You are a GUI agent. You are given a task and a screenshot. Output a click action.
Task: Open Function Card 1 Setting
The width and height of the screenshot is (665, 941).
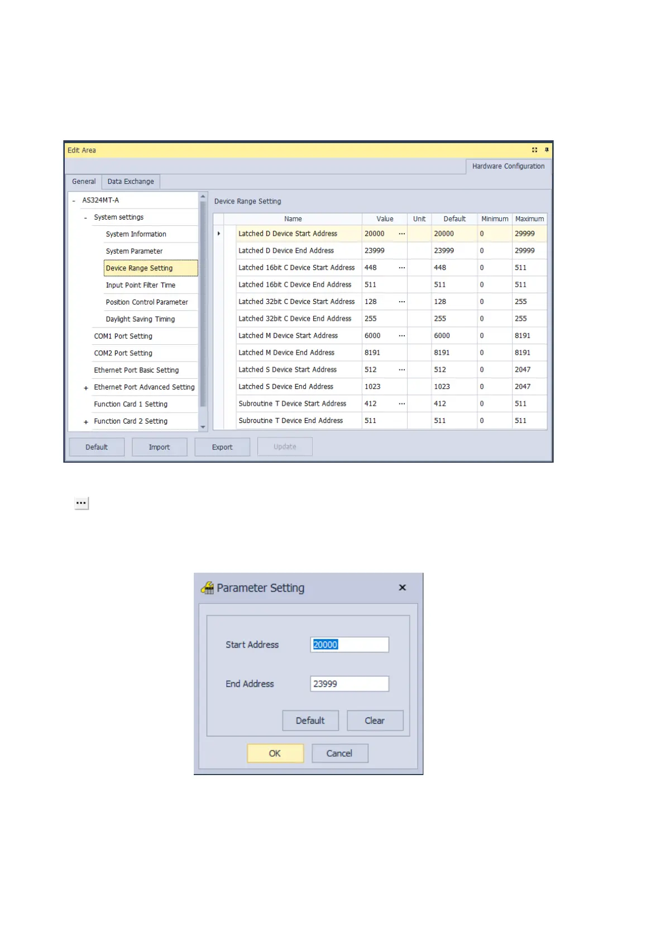click(x=131, y=404)
